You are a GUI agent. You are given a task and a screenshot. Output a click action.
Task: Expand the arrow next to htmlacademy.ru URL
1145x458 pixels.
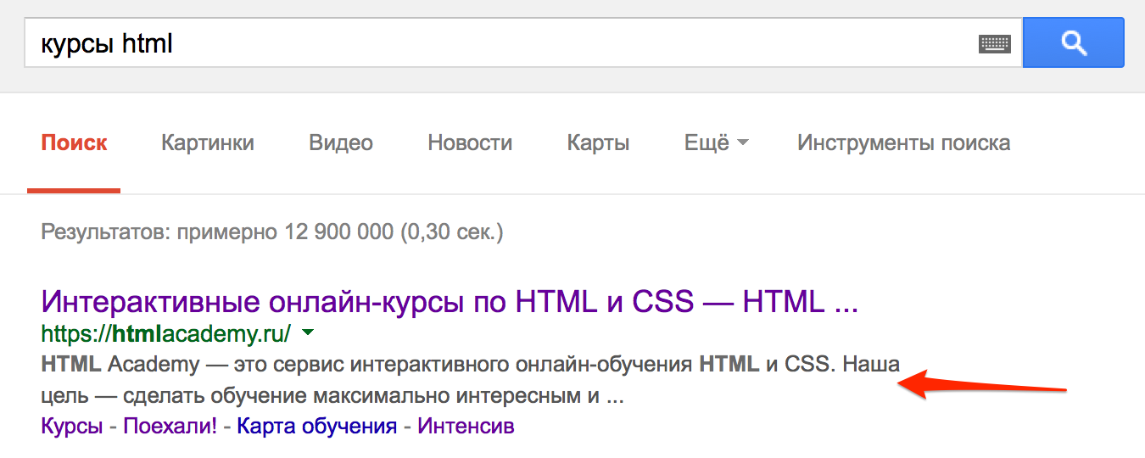(x=308, y=332)
